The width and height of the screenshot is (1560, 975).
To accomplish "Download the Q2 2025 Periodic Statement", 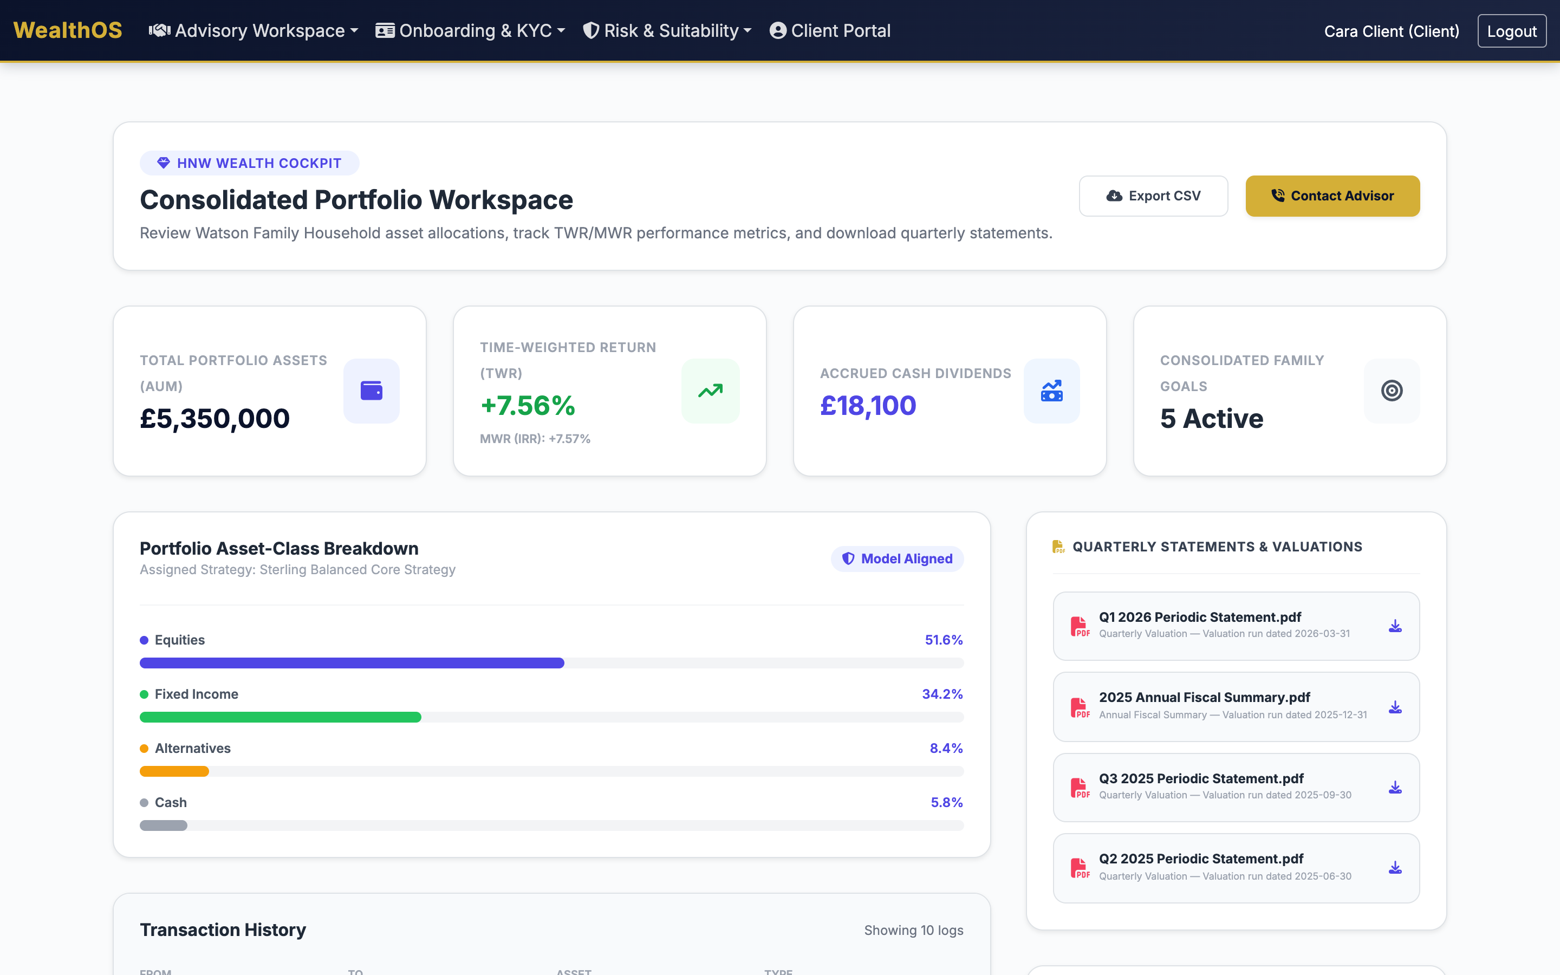I will (1395, 868).
